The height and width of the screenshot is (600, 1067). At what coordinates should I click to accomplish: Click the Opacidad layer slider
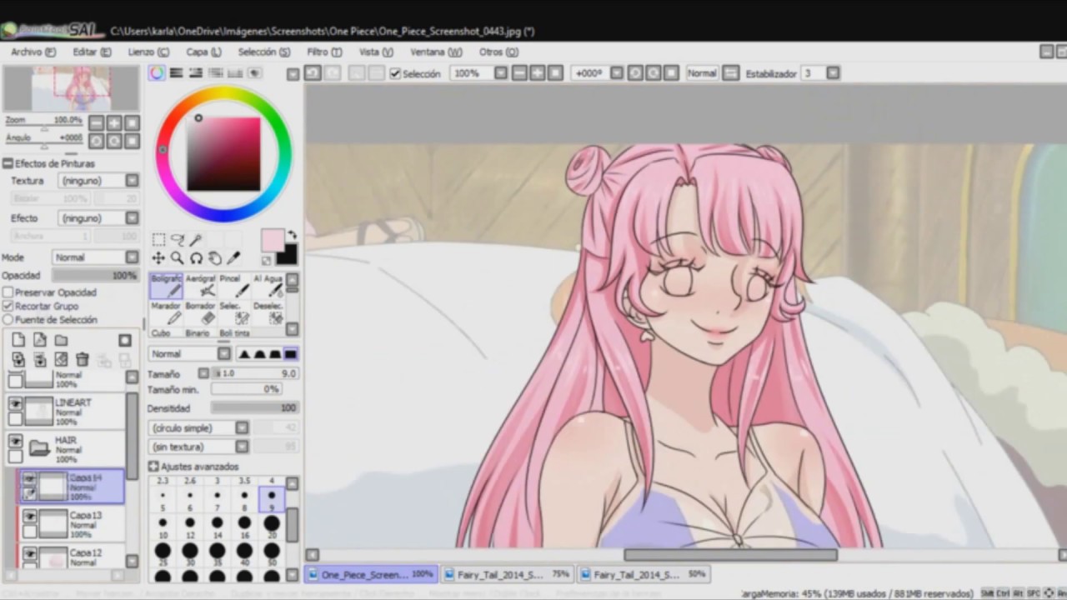point(95,275)
